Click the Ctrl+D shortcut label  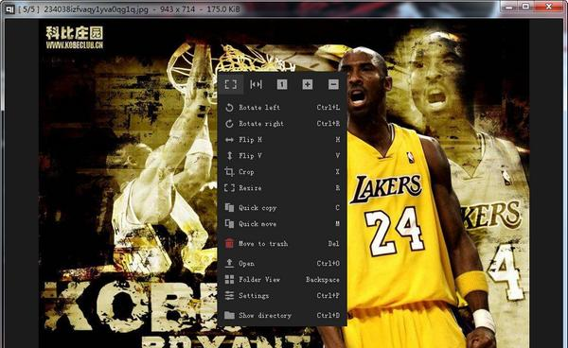(328, 315)
